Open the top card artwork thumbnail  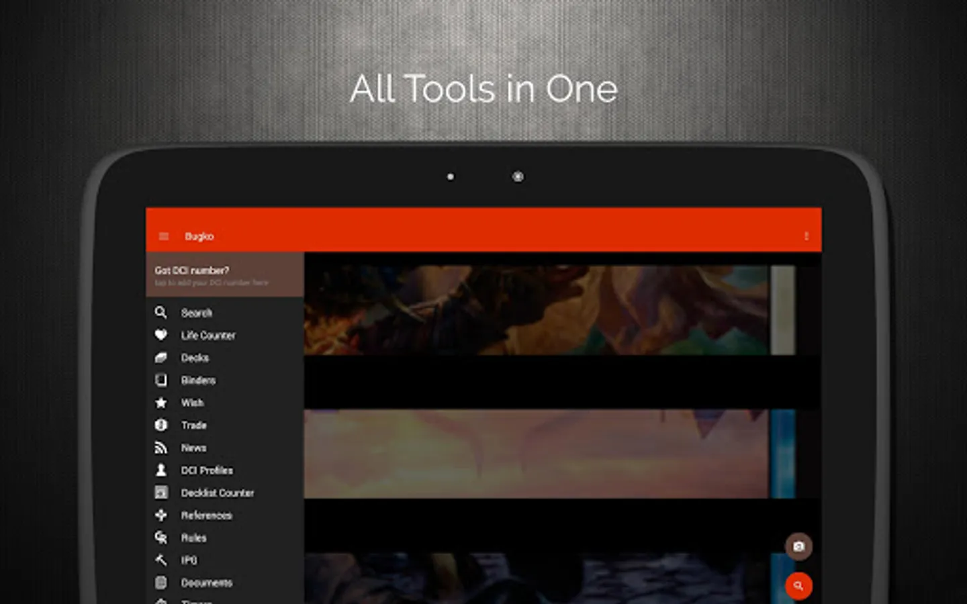(549, 310)
